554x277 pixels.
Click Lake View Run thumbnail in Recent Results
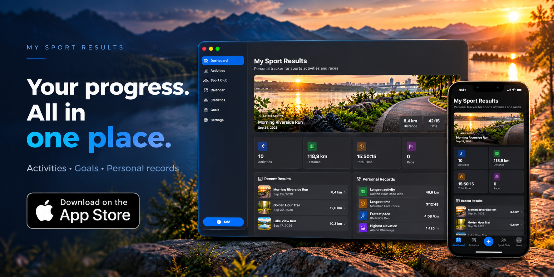tap(264, 223)
